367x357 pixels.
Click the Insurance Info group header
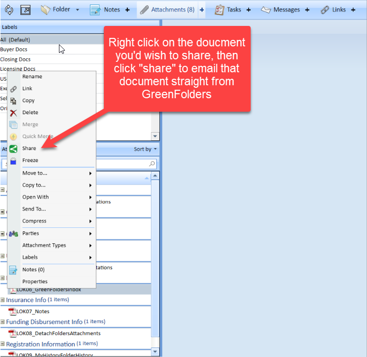37,300
